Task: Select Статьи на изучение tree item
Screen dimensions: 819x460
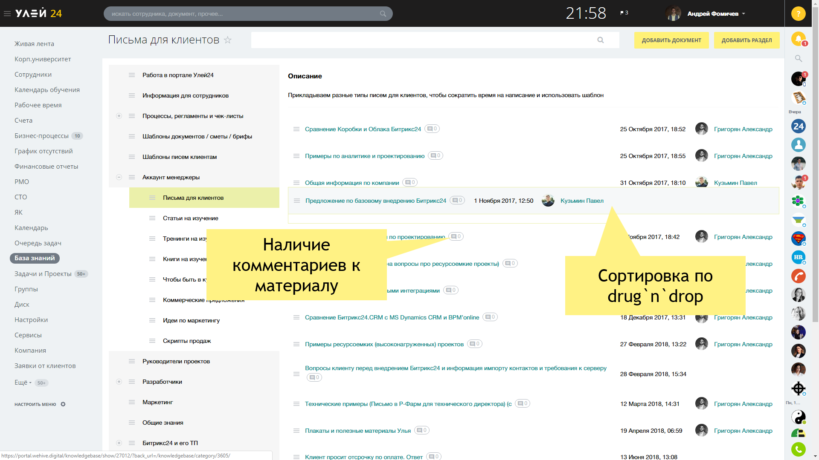Action: (x=190, y=218)
